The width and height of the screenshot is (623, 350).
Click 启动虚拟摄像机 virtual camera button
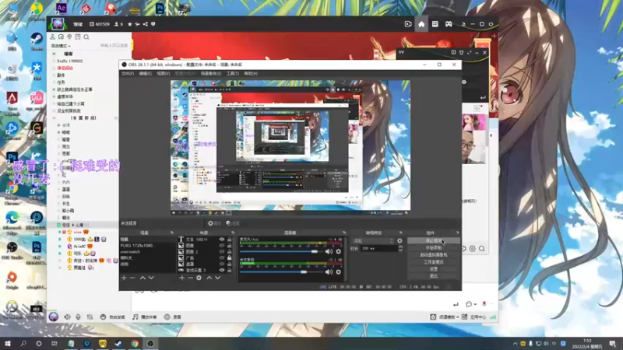tap(434, 255)
